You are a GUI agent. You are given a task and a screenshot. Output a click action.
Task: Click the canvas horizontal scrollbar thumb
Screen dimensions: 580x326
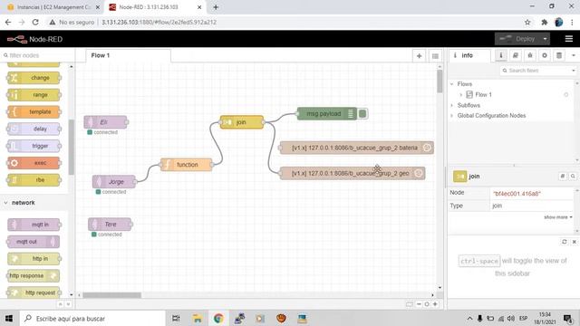pyautogui.click(x=111, y=295)
